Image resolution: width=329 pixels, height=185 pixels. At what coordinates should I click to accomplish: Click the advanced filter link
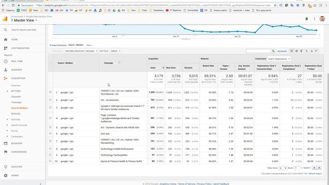coord(282,51)
